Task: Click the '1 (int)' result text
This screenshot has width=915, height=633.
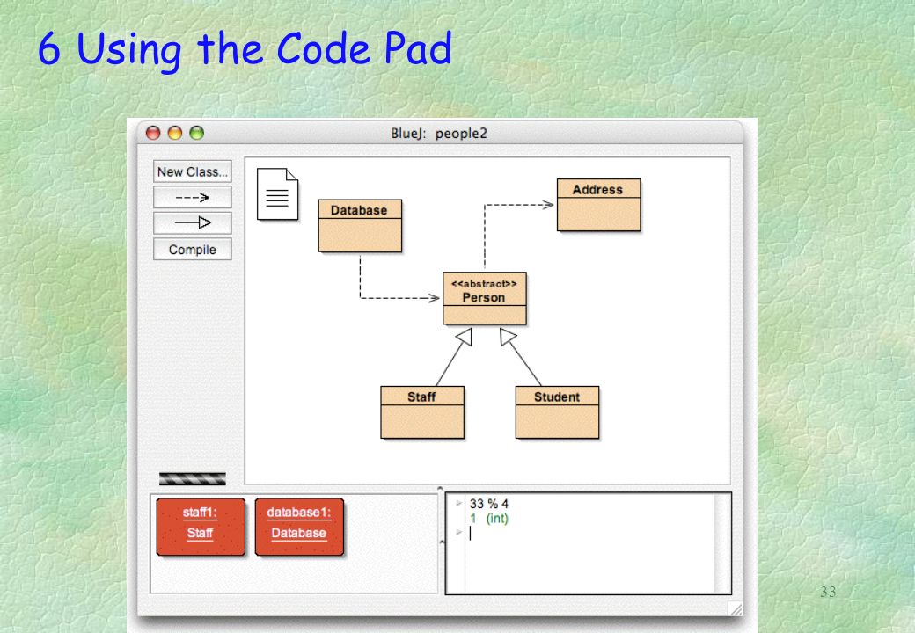Action: (489, 518)
